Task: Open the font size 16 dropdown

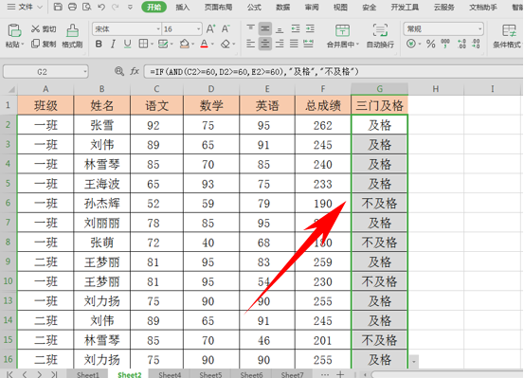Action: (198, 29)
